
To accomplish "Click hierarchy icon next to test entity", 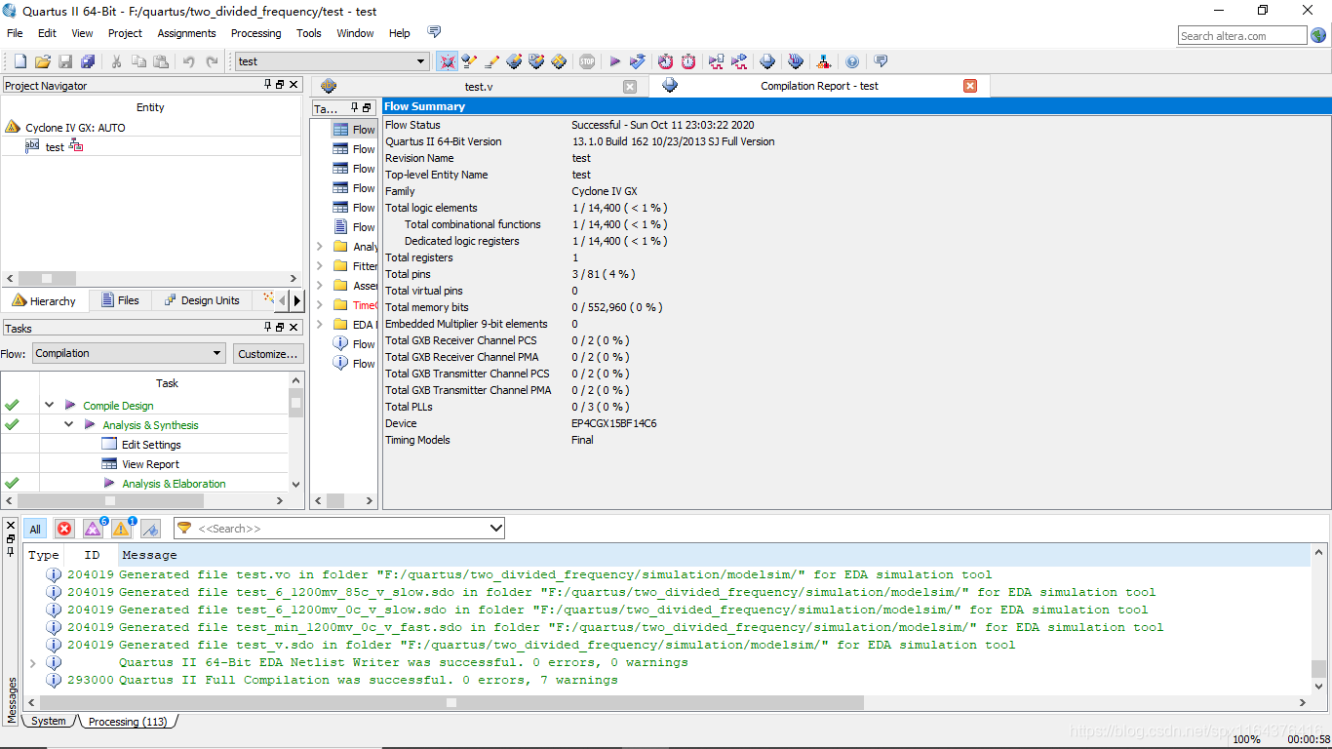I will [x=76, y=146].
